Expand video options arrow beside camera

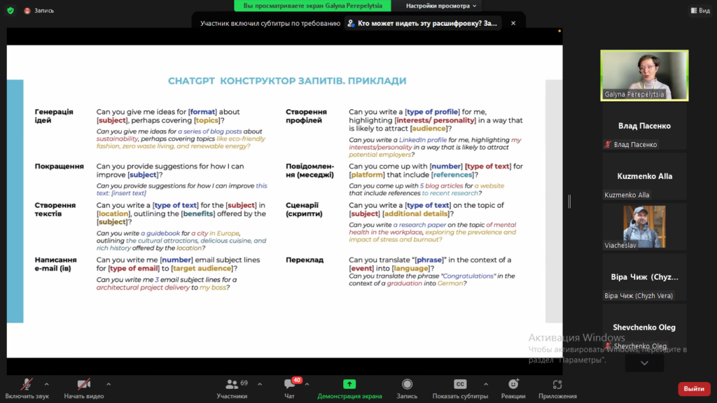pos(109,384)
